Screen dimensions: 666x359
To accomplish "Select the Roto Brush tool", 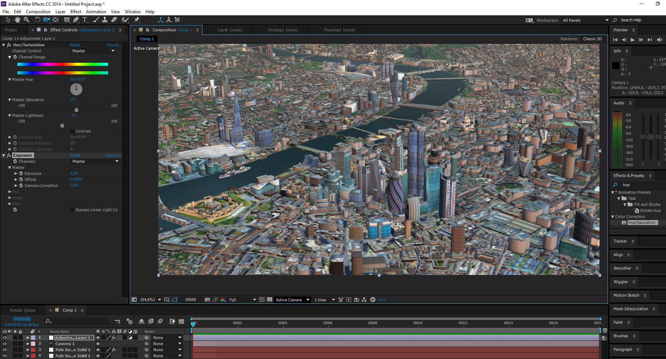I will pyautogui.click(x=125, y=20).
